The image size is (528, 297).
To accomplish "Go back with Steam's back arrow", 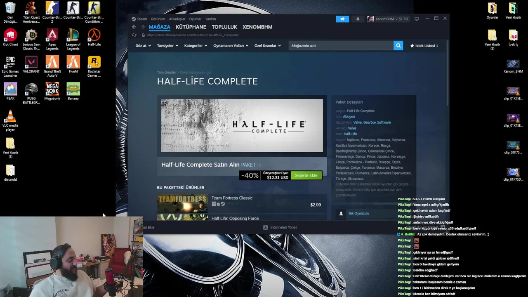I will click(134, 27).
